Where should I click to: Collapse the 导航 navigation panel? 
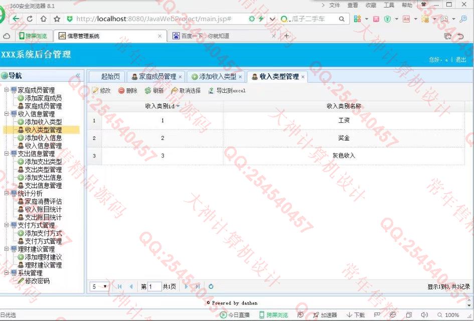(78, 76)
